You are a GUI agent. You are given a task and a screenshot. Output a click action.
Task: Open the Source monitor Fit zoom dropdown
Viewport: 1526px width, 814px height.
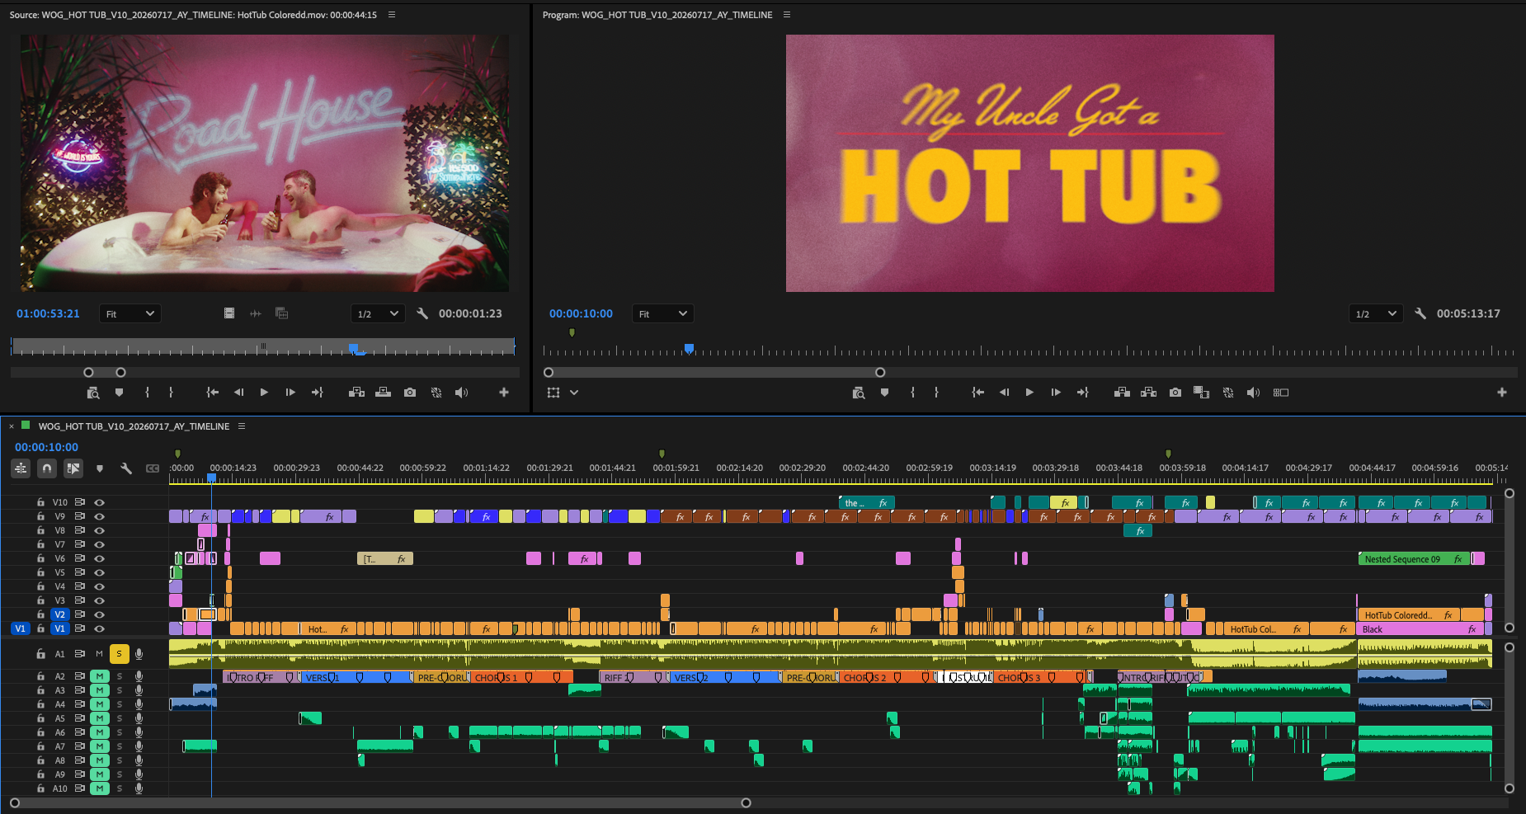click(130, 313)
